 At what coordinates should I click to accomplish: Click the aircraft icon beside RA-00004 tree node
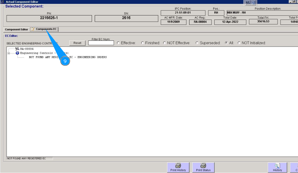tap(17, 49)
